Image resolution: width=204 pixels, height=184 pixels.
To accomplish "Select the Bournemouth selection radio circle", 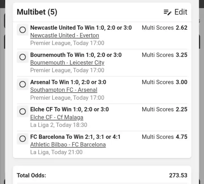I will (x=22, y=57).
